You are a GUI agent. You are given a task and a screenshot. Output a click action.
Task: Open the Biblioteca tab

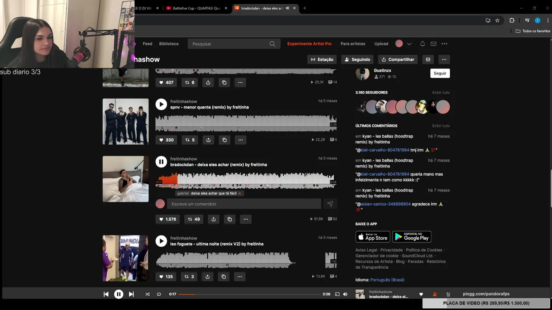coord(169,44)
